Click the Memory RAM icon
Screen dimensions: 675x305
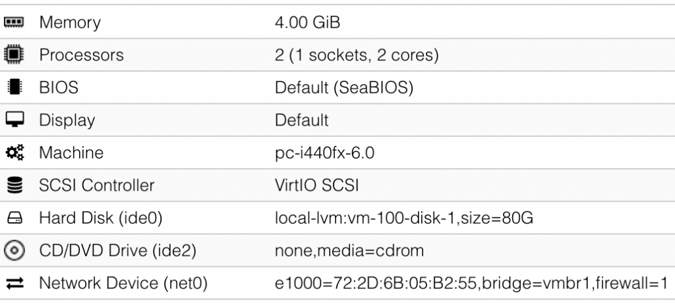click(x=15, y=22)
